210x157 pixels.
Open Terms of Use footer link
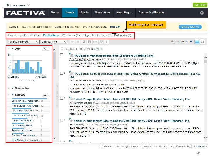pyautogui.click(x=150, y=147)
